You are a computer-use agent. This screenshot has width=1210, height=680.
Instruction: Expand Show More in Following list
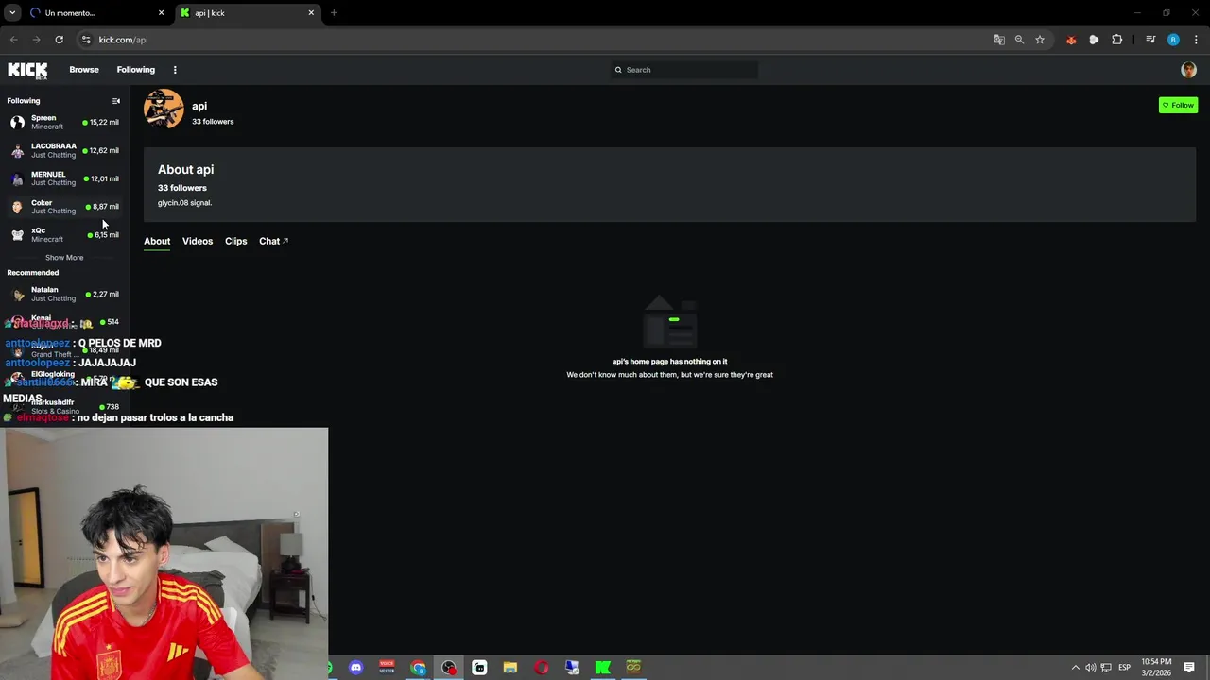tap(64, 258)
